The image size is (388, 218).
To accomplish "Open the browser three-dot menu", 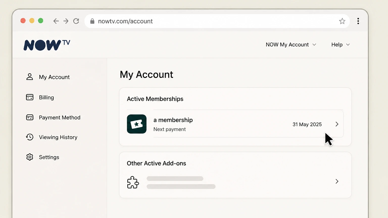I will [358, 21].
